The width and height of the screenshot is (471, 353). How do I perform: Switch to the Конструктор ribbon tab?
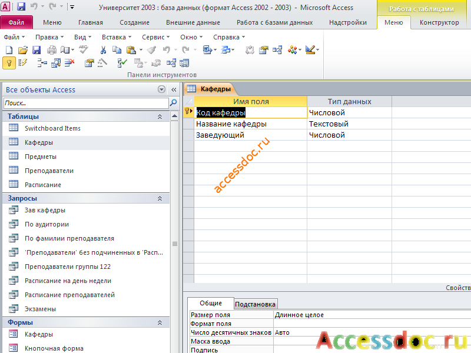pos(439,22)
